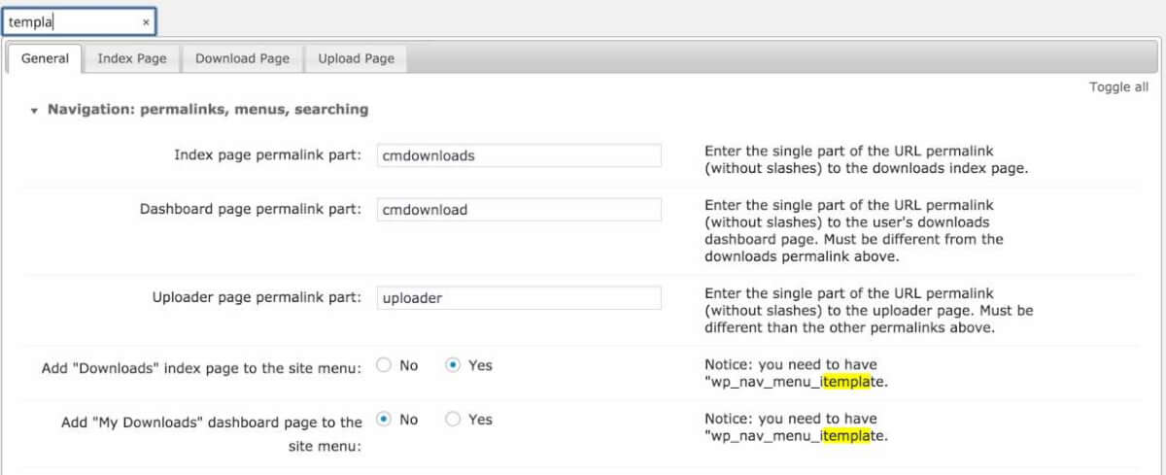This screenshot has width=1166, height=475.
Task: Enable Yes for My Downloads dashboard menu
Action: [x=453, y=420]
